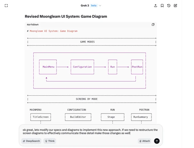Click the 'SCREENS BY MODE' text
194x148 pixels.
(x=87, y=99)
